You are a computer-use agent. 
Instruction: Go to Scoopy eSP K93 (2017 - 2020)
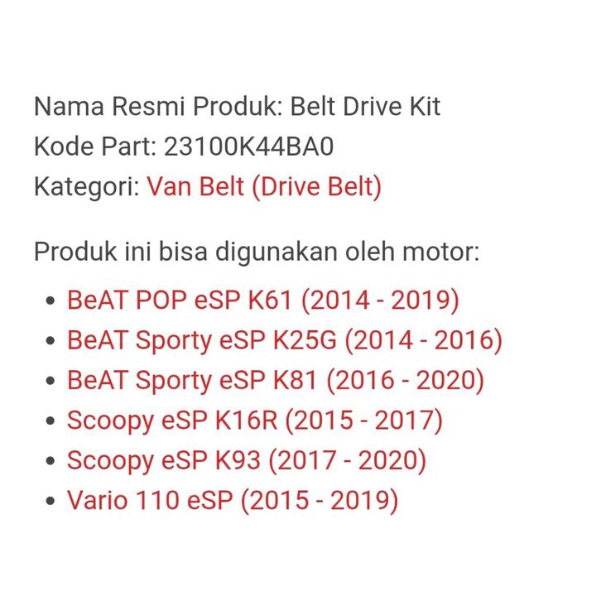coord(246,460)
